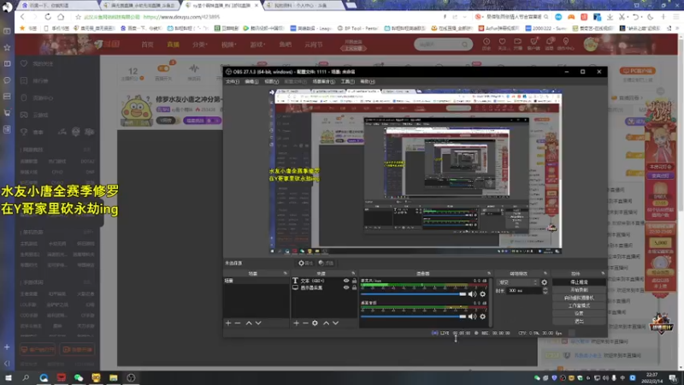684x385 pixels.
Task: Switch to the last browser tab 个人中心
Action: pyautogui.click(x=304, y=5)
